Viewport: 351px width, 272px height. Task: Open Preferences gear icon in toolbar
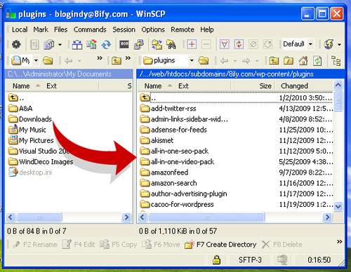point(16,44)
